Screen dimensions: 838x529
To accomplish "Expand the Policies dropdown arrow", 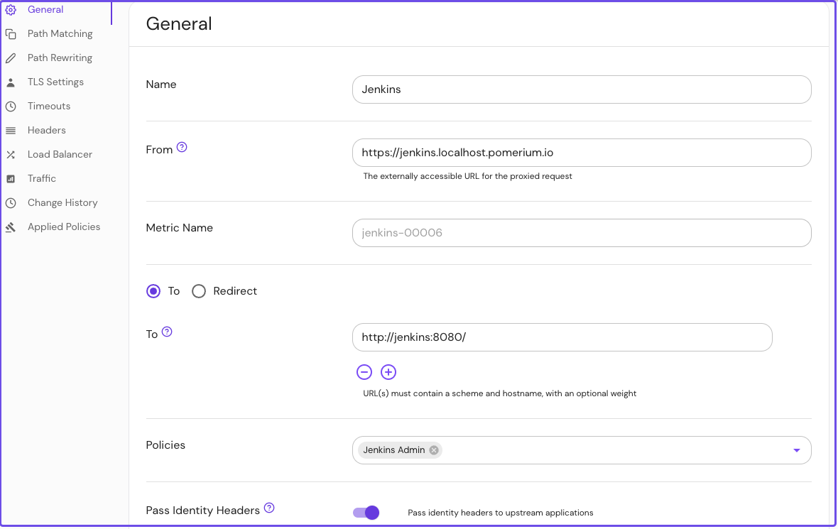I will (796, 450).
